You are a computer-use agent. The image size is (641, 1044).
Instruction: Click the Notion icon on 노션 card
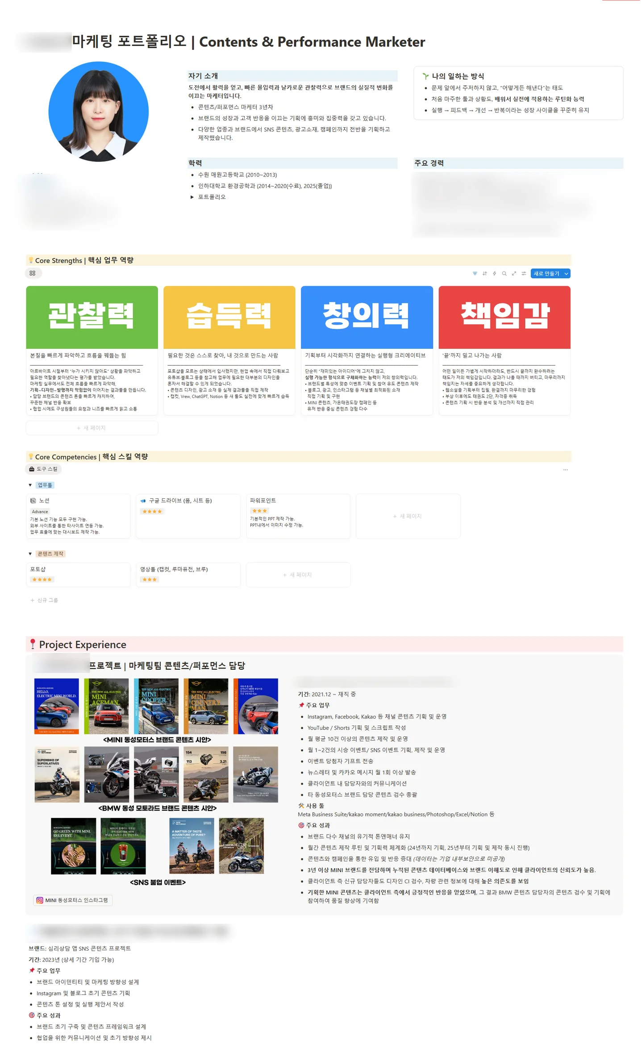pos(33,501)
